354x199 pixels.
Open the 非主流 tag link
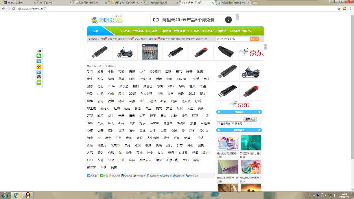click(91, 108)
